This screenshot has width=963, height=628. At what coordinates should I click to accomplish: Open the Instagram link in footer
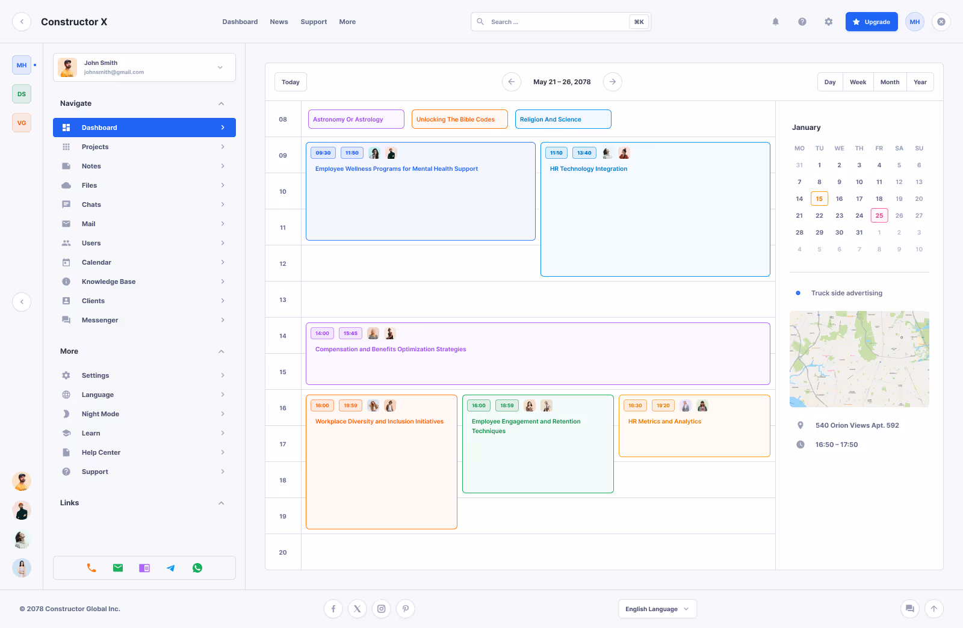pos(382,609)
